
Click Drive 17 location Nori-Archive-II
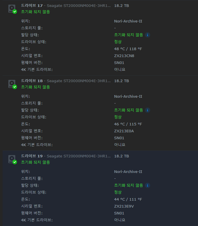tap(128, 21)
